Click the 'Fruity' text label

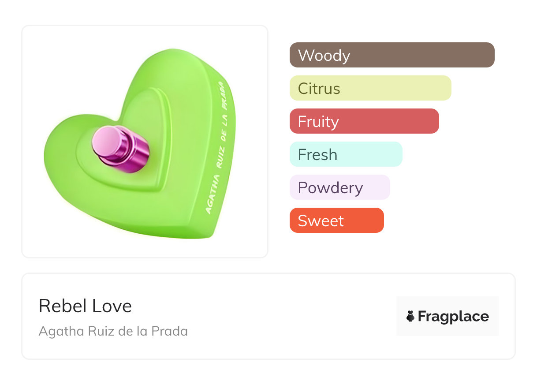coord(318,122)
